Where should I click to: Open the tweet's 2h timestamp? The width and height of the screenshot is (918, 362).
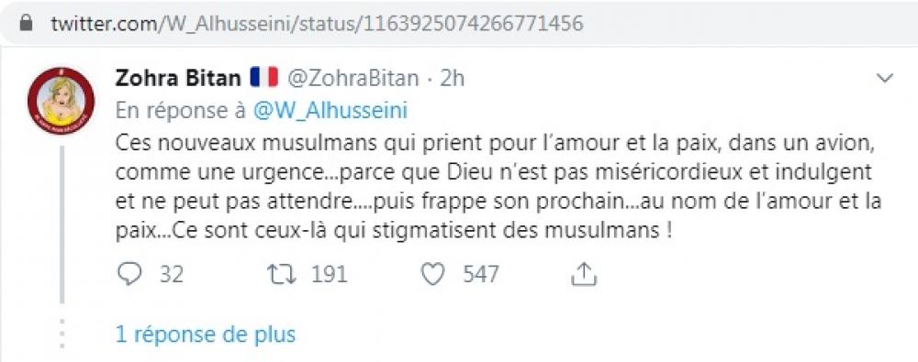tap(452, 79)
